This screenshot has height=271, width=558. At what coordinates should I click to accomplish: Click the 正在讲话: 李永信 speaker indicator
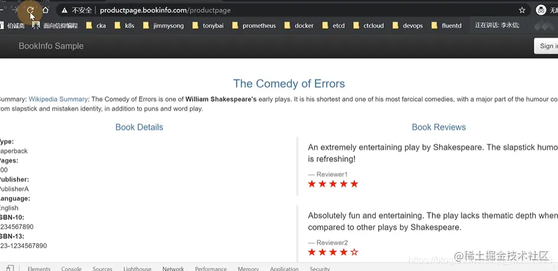point(497,25)
